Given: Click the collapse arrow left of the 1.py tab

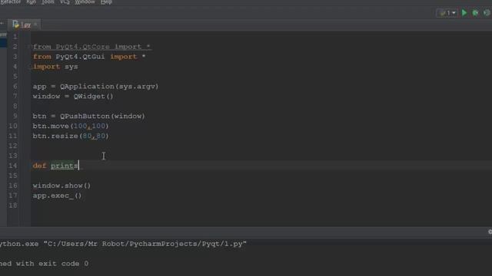Looking at the screenshot, I should (x=2, y=24).
